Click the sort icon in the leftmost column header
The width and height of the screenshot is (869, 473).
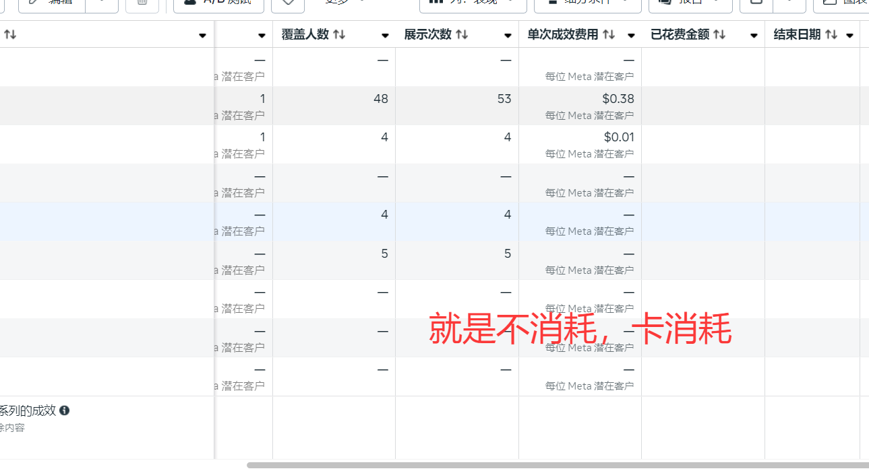(x=10, y=35)
